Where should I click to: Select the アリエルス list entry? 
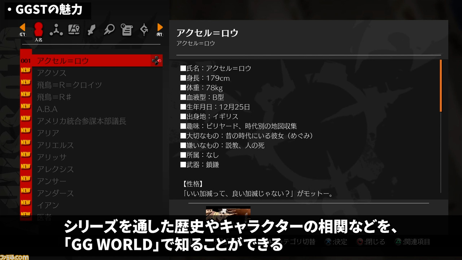point(55,145)
